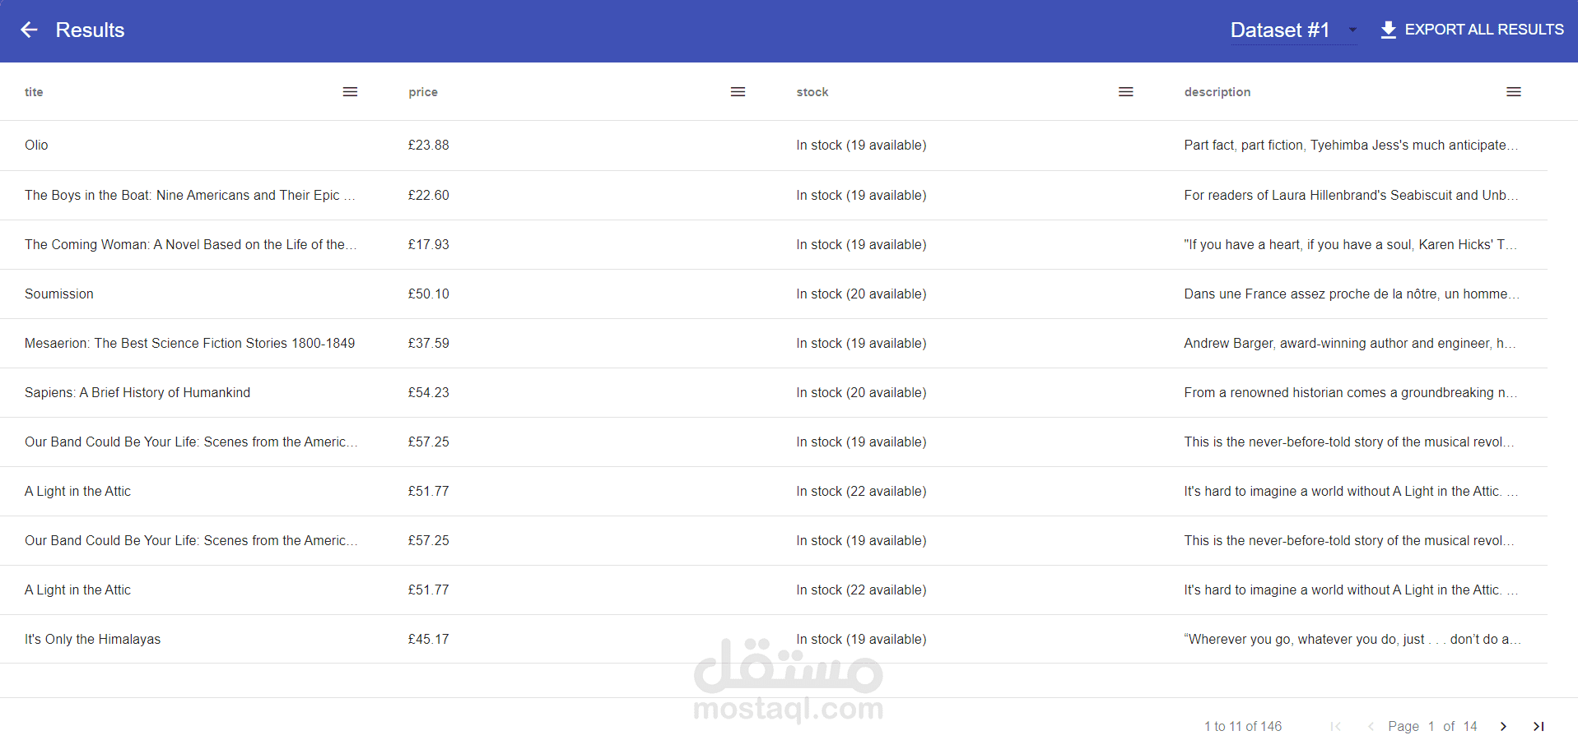Image resolution: width=1578 pixels, height=740 pixels.
Task: Click the '1 to 11 of 146' row count
Action: tap(1243, 726)
